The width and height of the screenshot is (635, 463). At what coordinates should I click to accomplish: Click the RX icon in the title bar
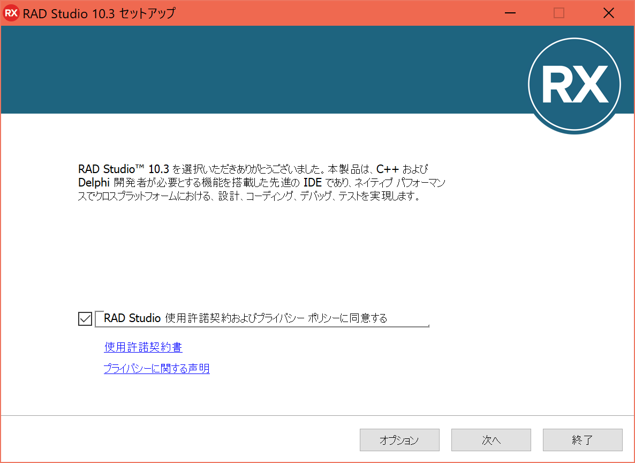coord(11,13)
